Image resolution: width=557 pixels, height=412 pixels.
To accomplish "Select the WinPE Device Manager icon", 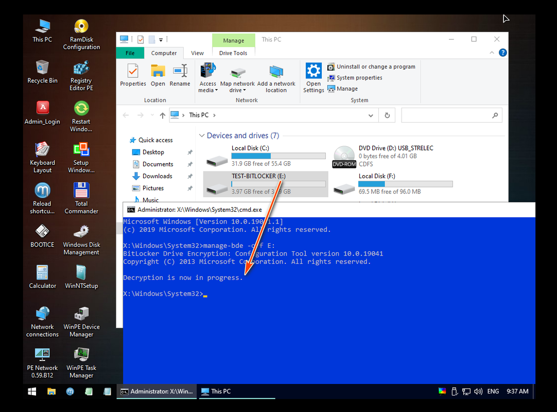I will [81, 322].
